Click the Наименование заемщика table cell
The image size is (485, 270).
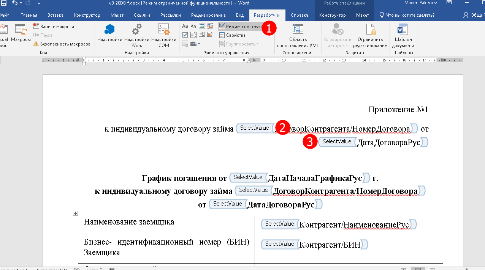[166, 226]
